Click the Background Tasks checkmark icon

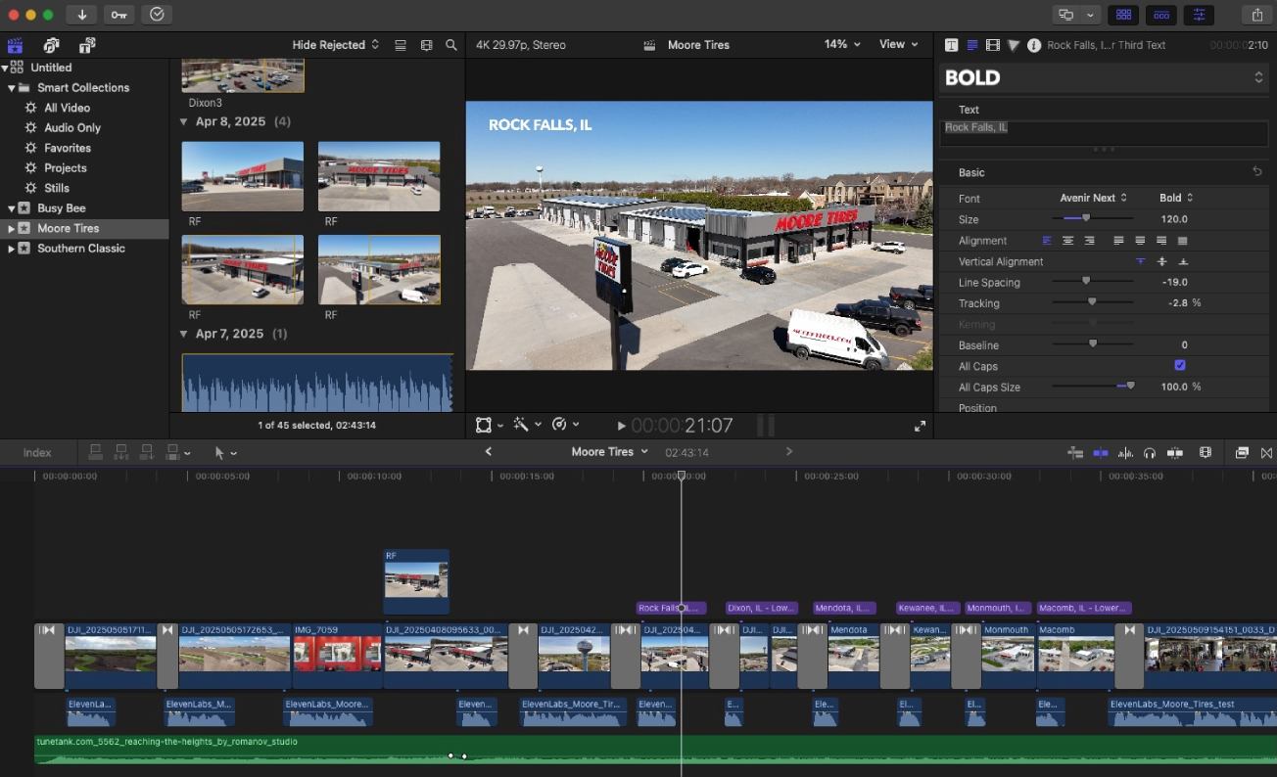tap(157, 15)
